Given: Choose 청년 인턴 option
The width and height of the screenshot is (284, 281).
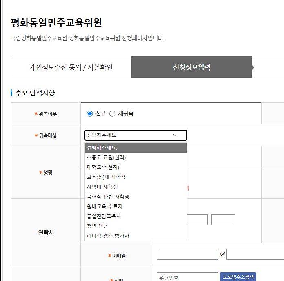Looking at the screenshot, I should tap(135, 226).
